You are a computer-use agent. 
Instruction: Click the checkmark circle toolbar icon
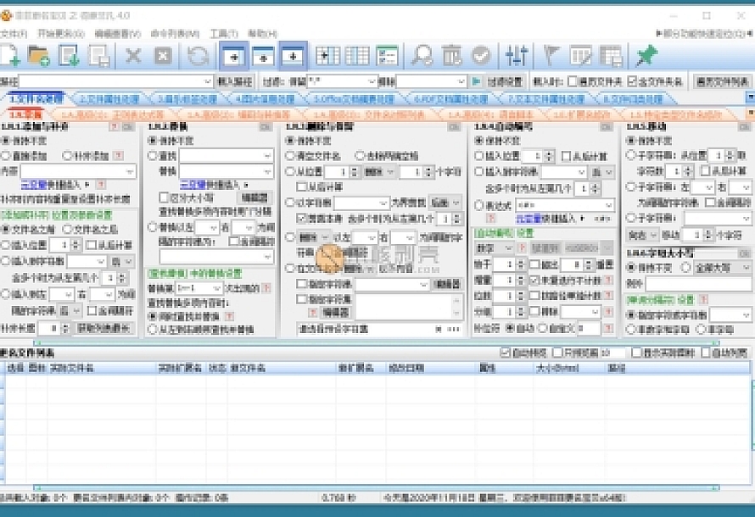tap(481, 56)
